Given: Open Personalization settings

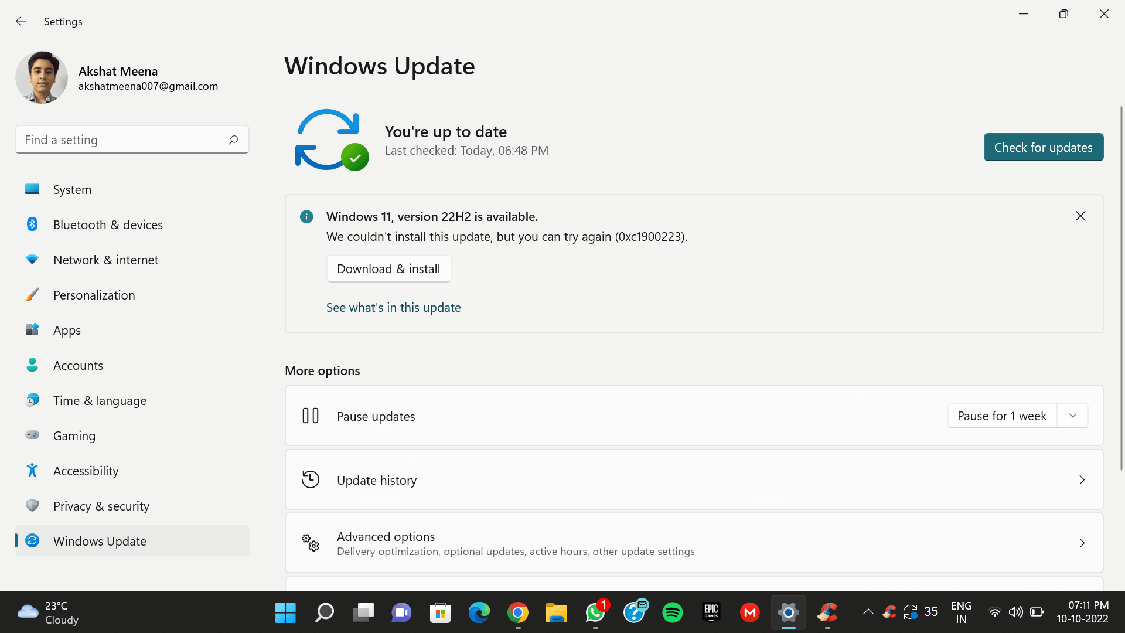Looking at the screenshot, I should coord(132,295).
